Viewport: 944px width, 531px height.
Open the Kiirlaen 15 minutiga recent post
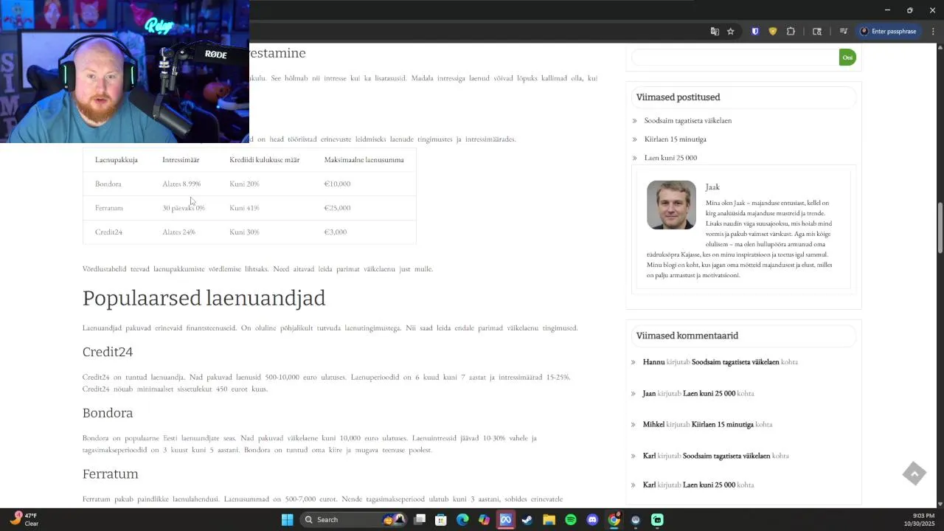675,139
